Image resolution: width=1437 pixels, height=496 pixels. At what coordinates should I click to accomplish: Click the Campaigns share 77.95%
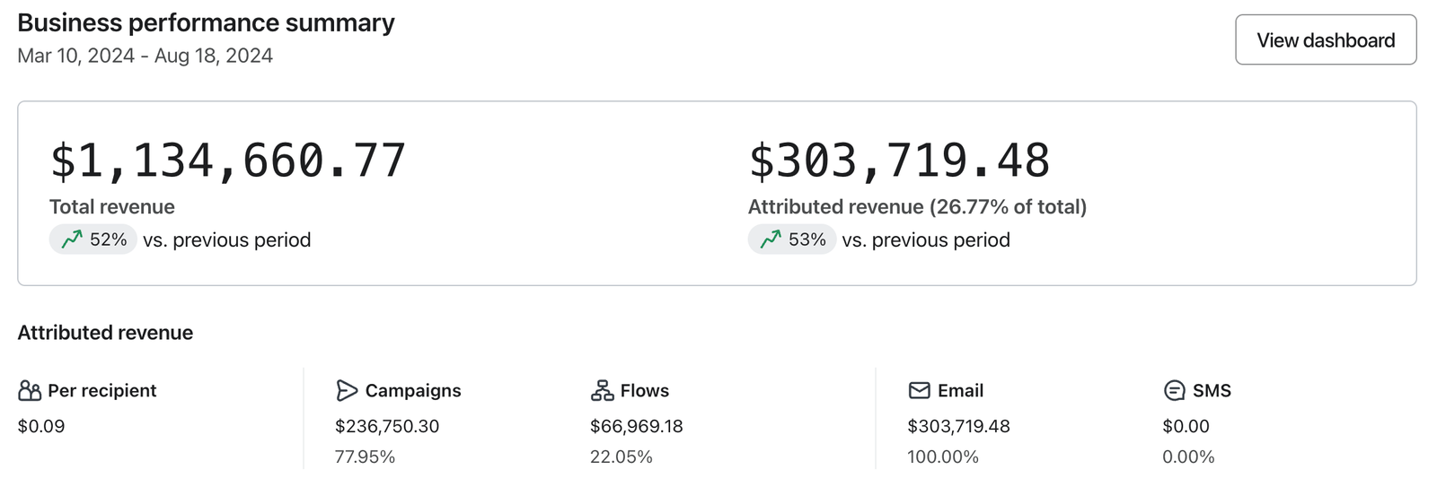(365, 457)
